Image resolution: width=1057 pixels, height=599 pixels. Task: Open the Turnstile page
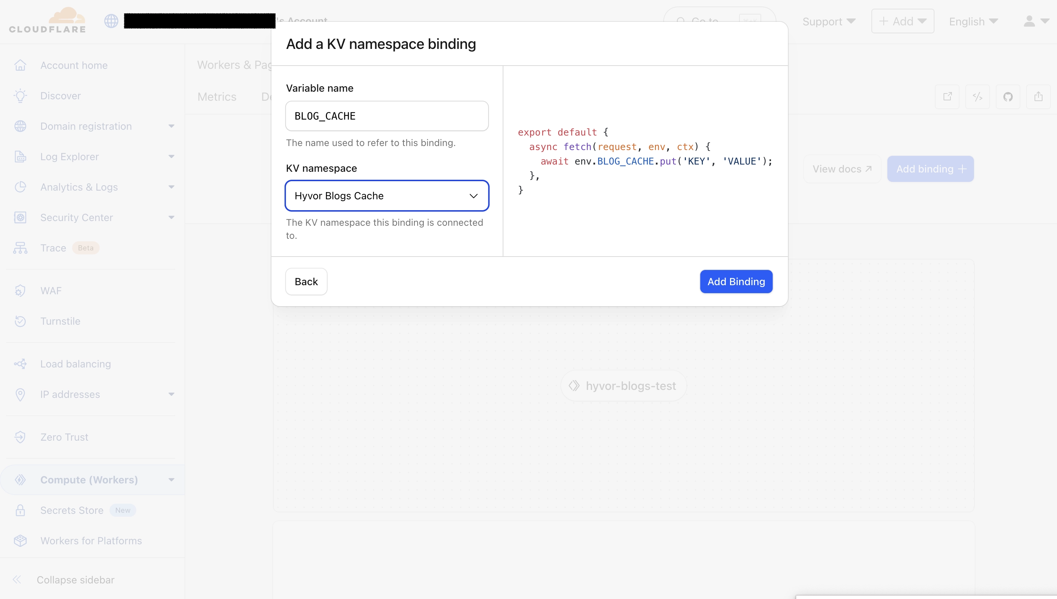pos(61,321)
